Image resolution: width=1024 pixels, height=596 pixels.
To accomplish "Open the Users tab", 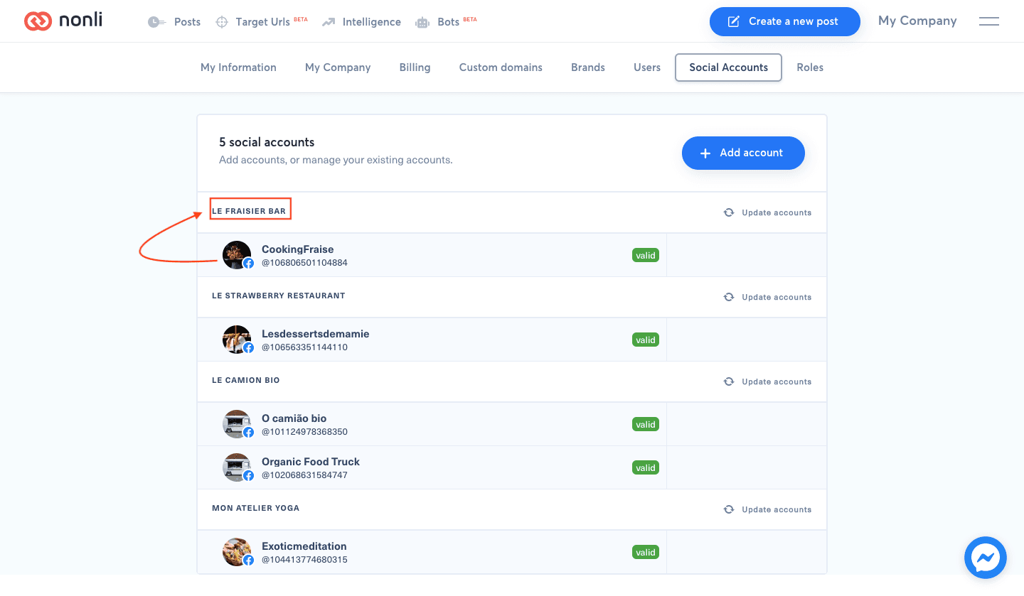I will pos(647,67).
